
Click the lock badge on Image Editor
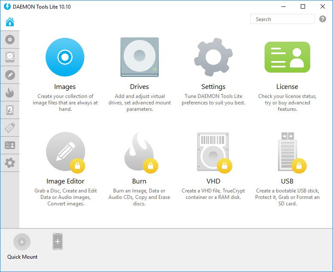pos(77,166)
